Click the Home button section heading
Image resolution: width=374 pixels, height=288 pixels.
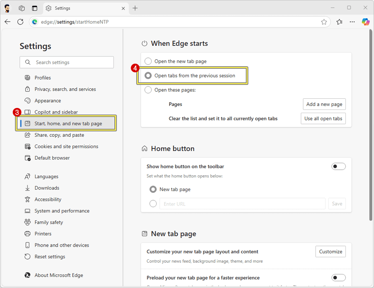pyautogui.click(x=173, y=149)
